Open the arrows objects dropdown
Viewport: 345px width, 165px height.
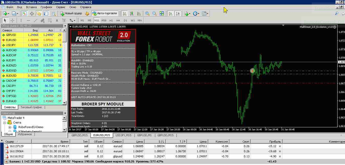(x=72, y=21)
